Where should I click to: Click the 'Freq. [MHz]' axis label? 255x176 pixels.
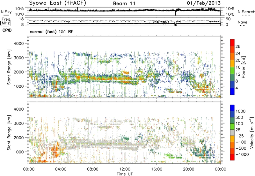point(6,22)
